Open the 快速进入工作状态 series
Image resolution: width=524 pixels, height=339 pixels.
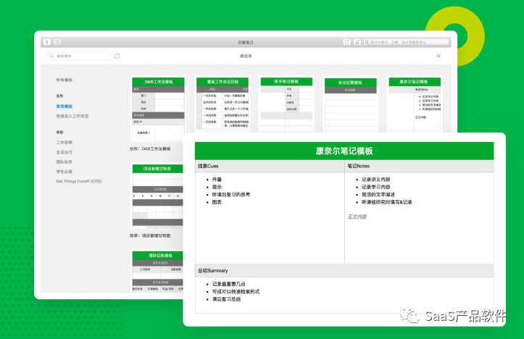(x=72, y=116)
